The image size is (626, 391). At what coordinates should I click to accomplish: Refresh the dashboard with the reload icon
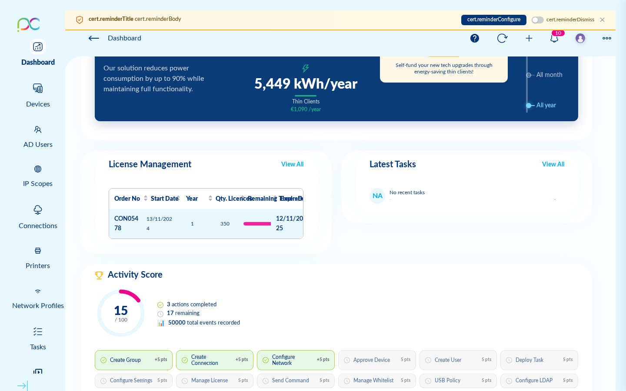(x=502, y=38)
